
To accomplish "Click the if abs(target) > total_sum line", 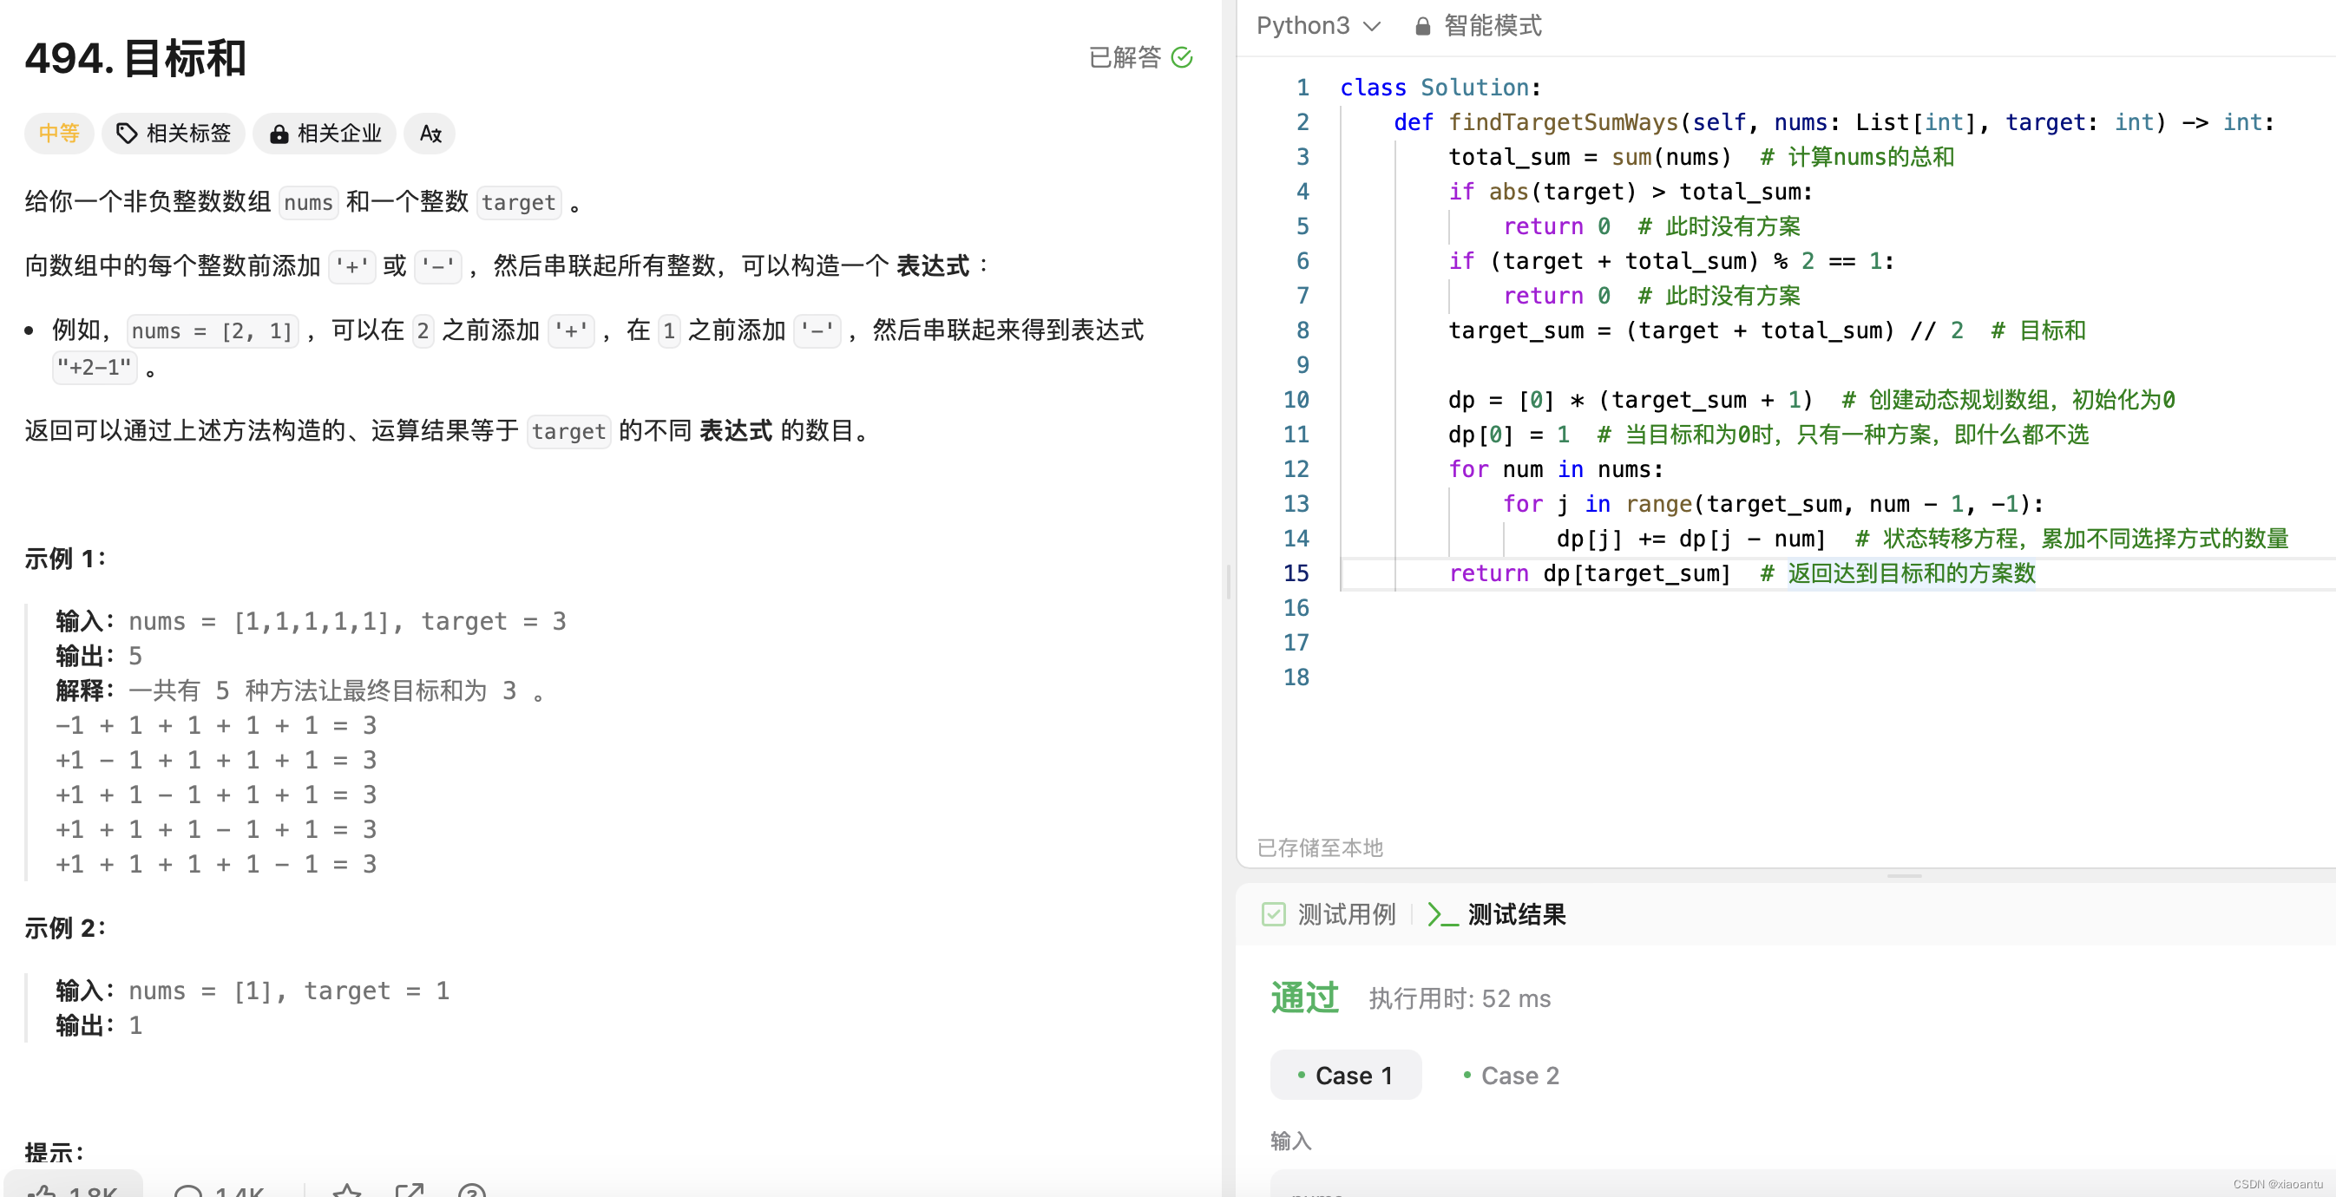I will [1630, 192].
